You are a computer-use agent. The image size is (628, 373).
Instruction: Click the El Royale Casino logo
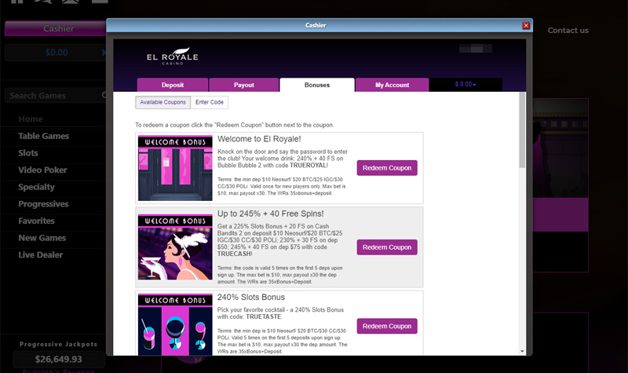pos(173,57)
